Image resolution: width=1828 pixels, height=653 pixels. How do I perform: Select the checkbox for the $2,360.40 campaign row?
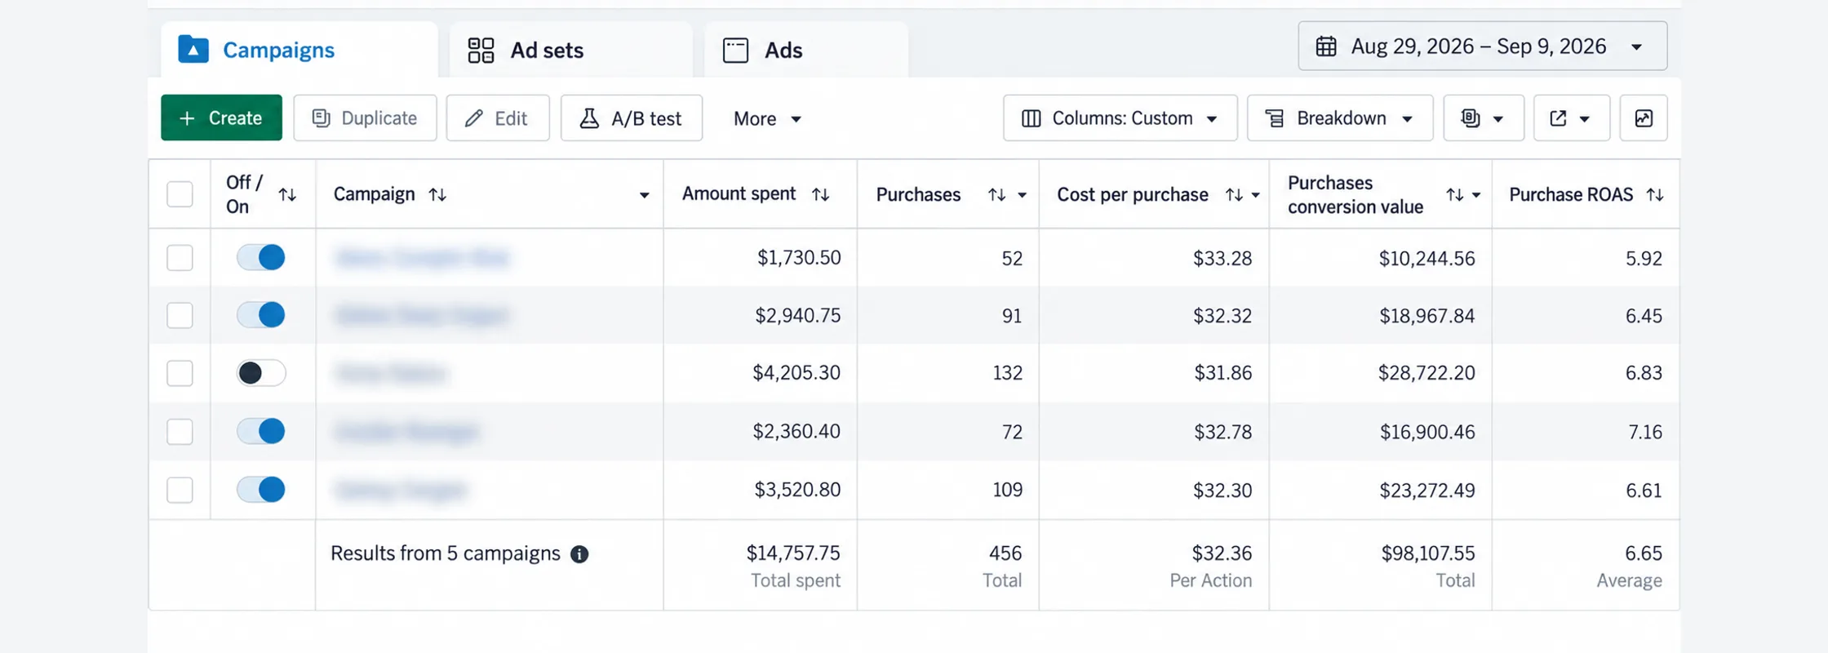(180, 431)
